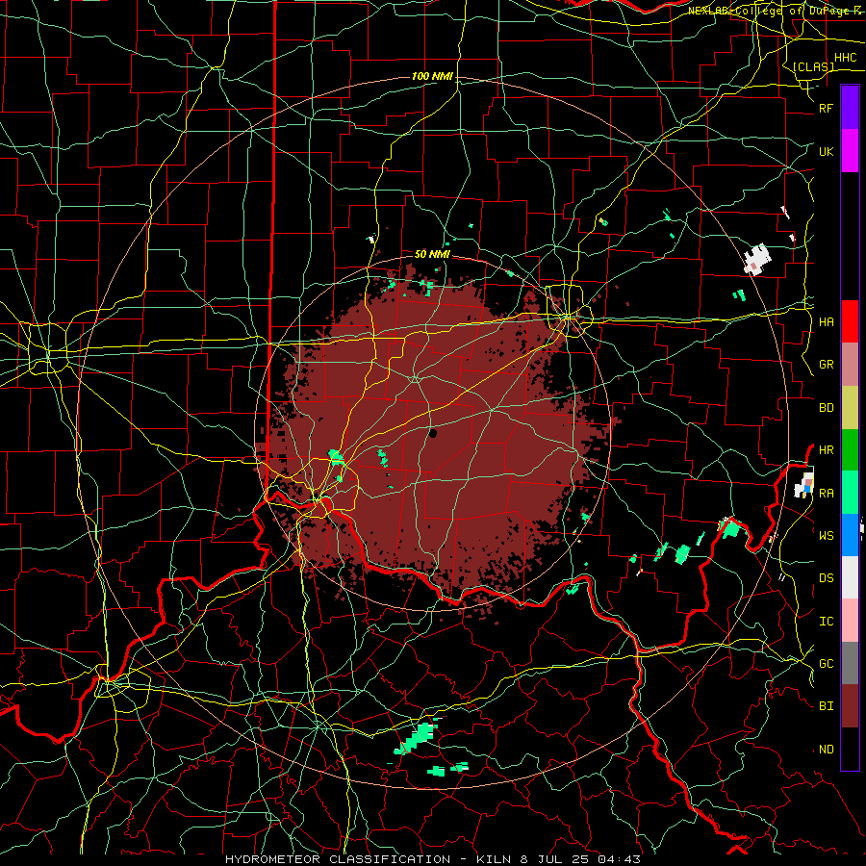Screen dimensions: 866x866
Task: Select the GR legend color block
Action: [850, 365]
